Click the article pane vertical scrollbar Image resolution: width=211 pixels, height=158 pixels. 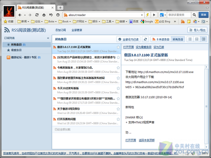click(x=206, y=106)
